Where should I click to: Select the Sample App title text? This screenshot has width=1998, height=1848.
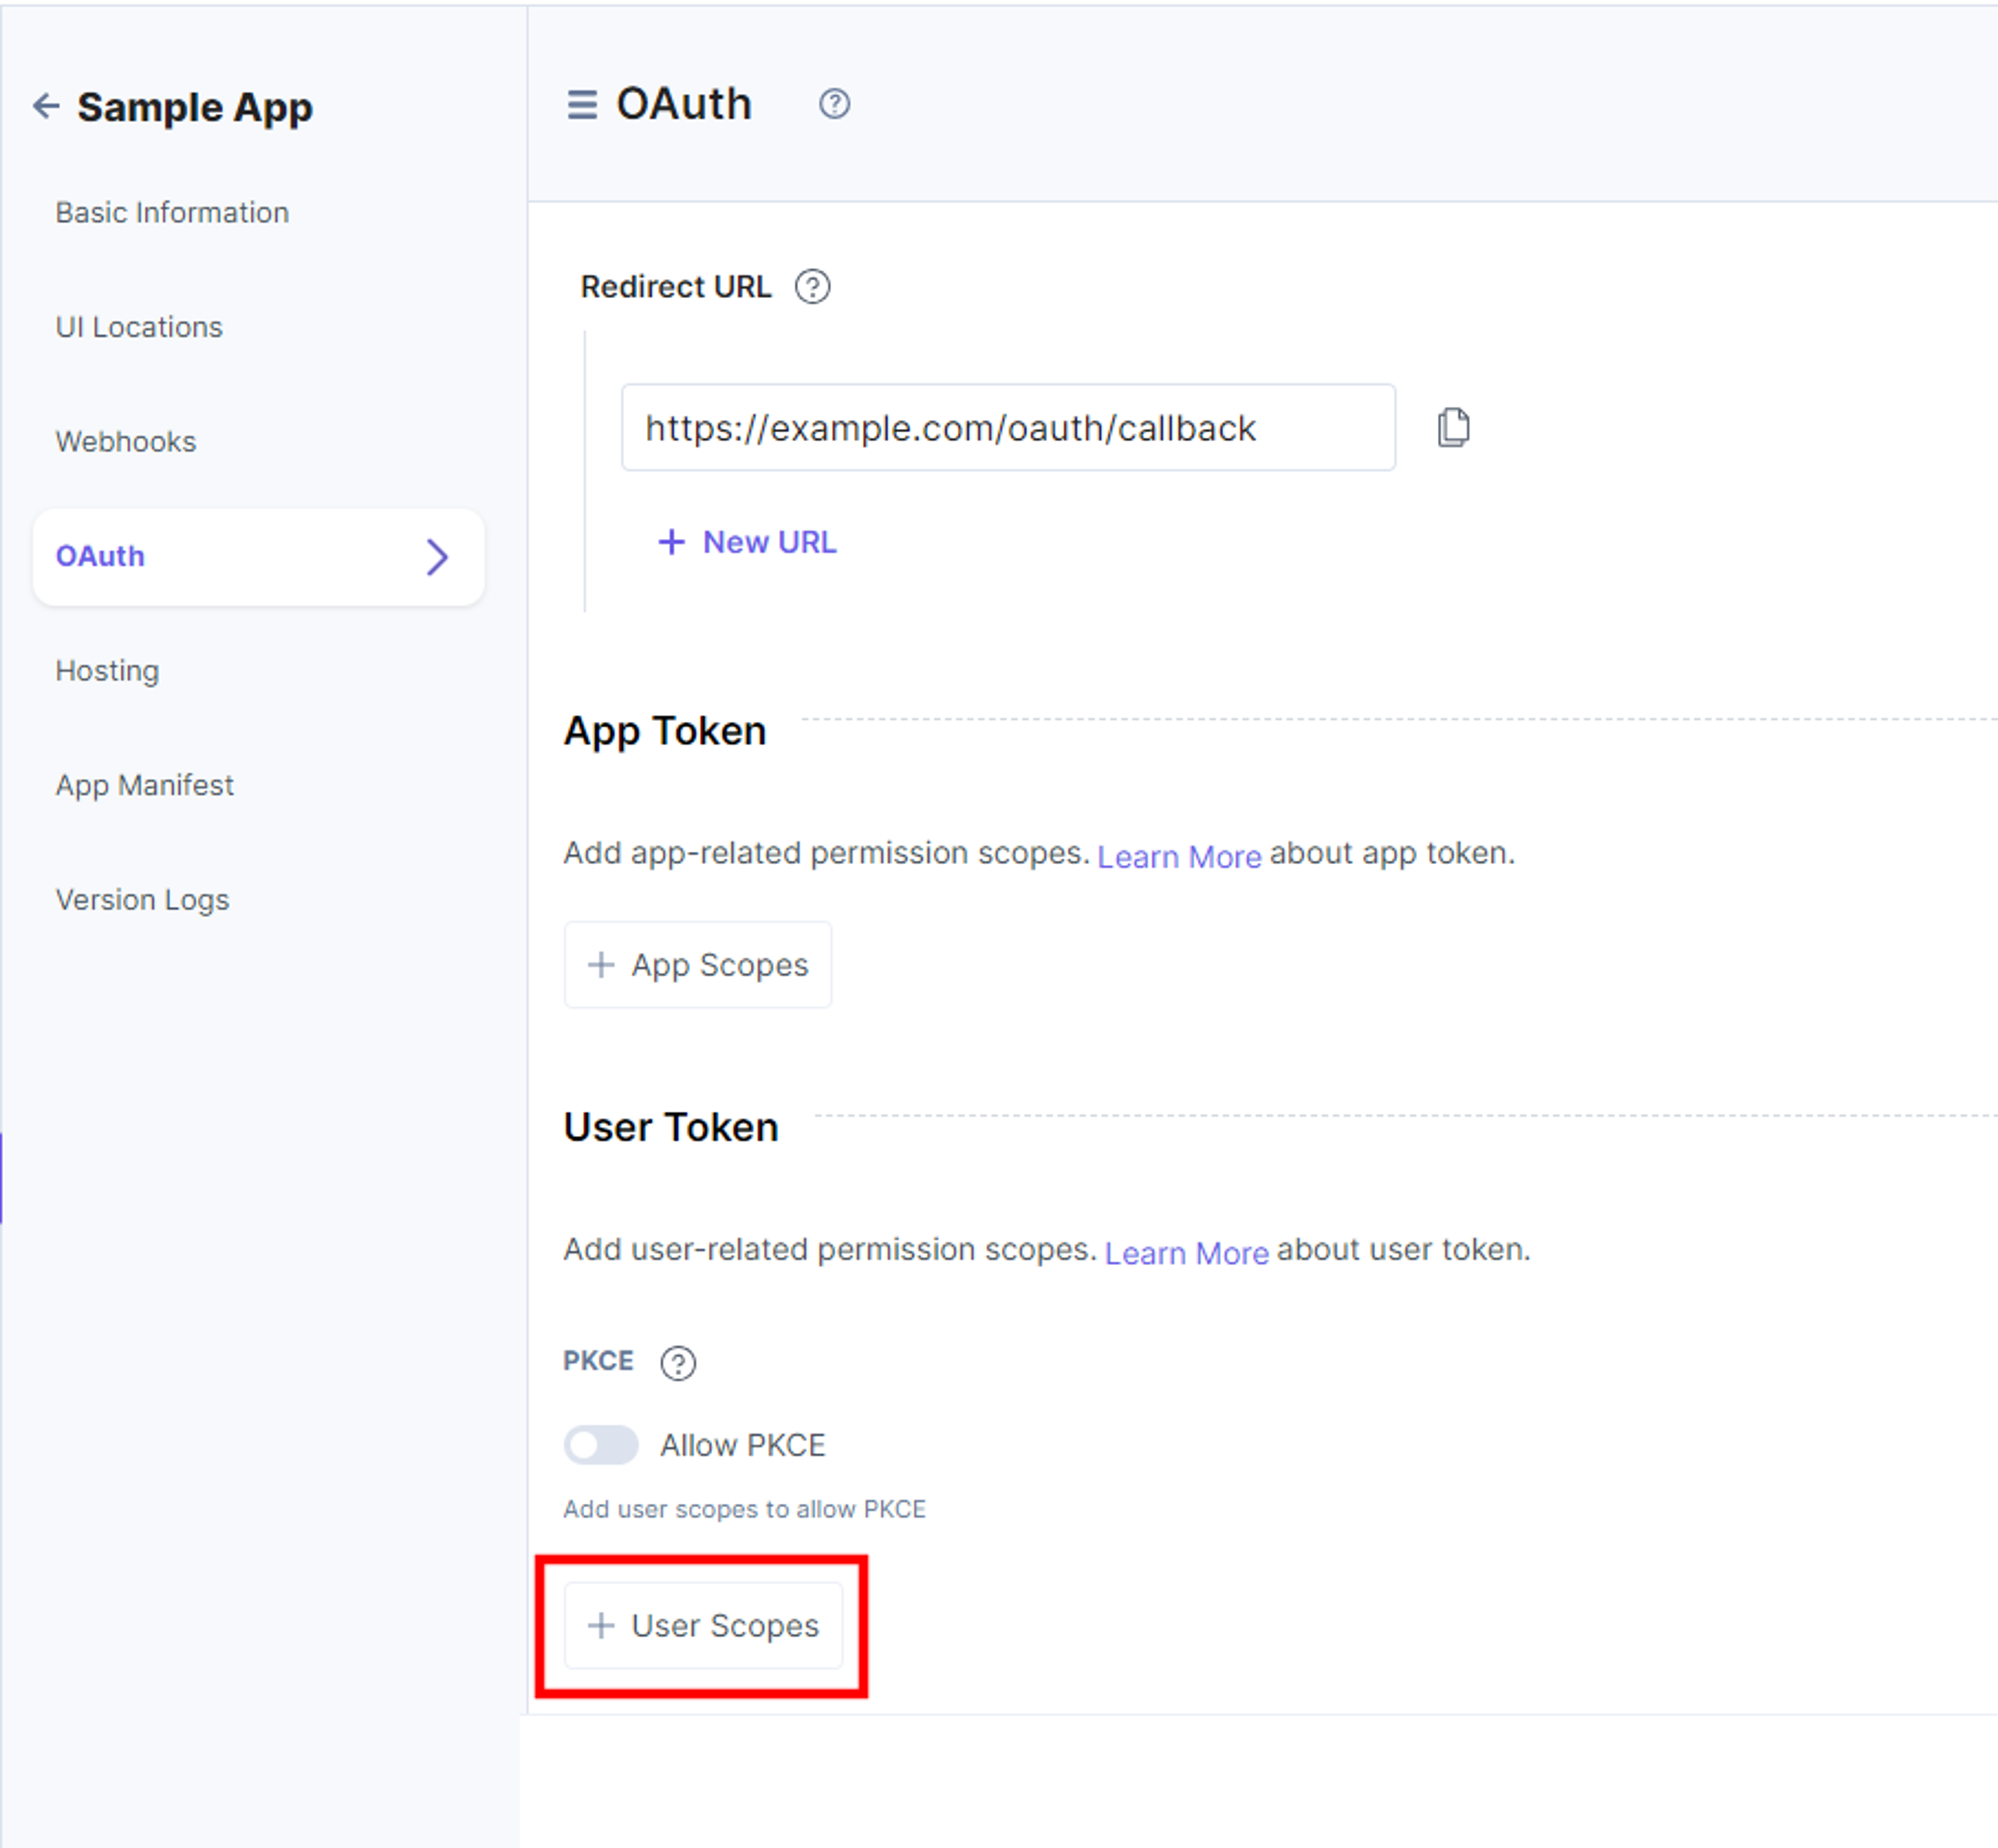[195, 107]
